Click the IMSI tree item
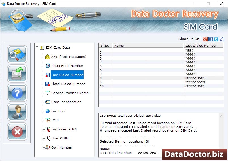The height and width of the screenshot is (161, 228). click(x=55, y=120)
